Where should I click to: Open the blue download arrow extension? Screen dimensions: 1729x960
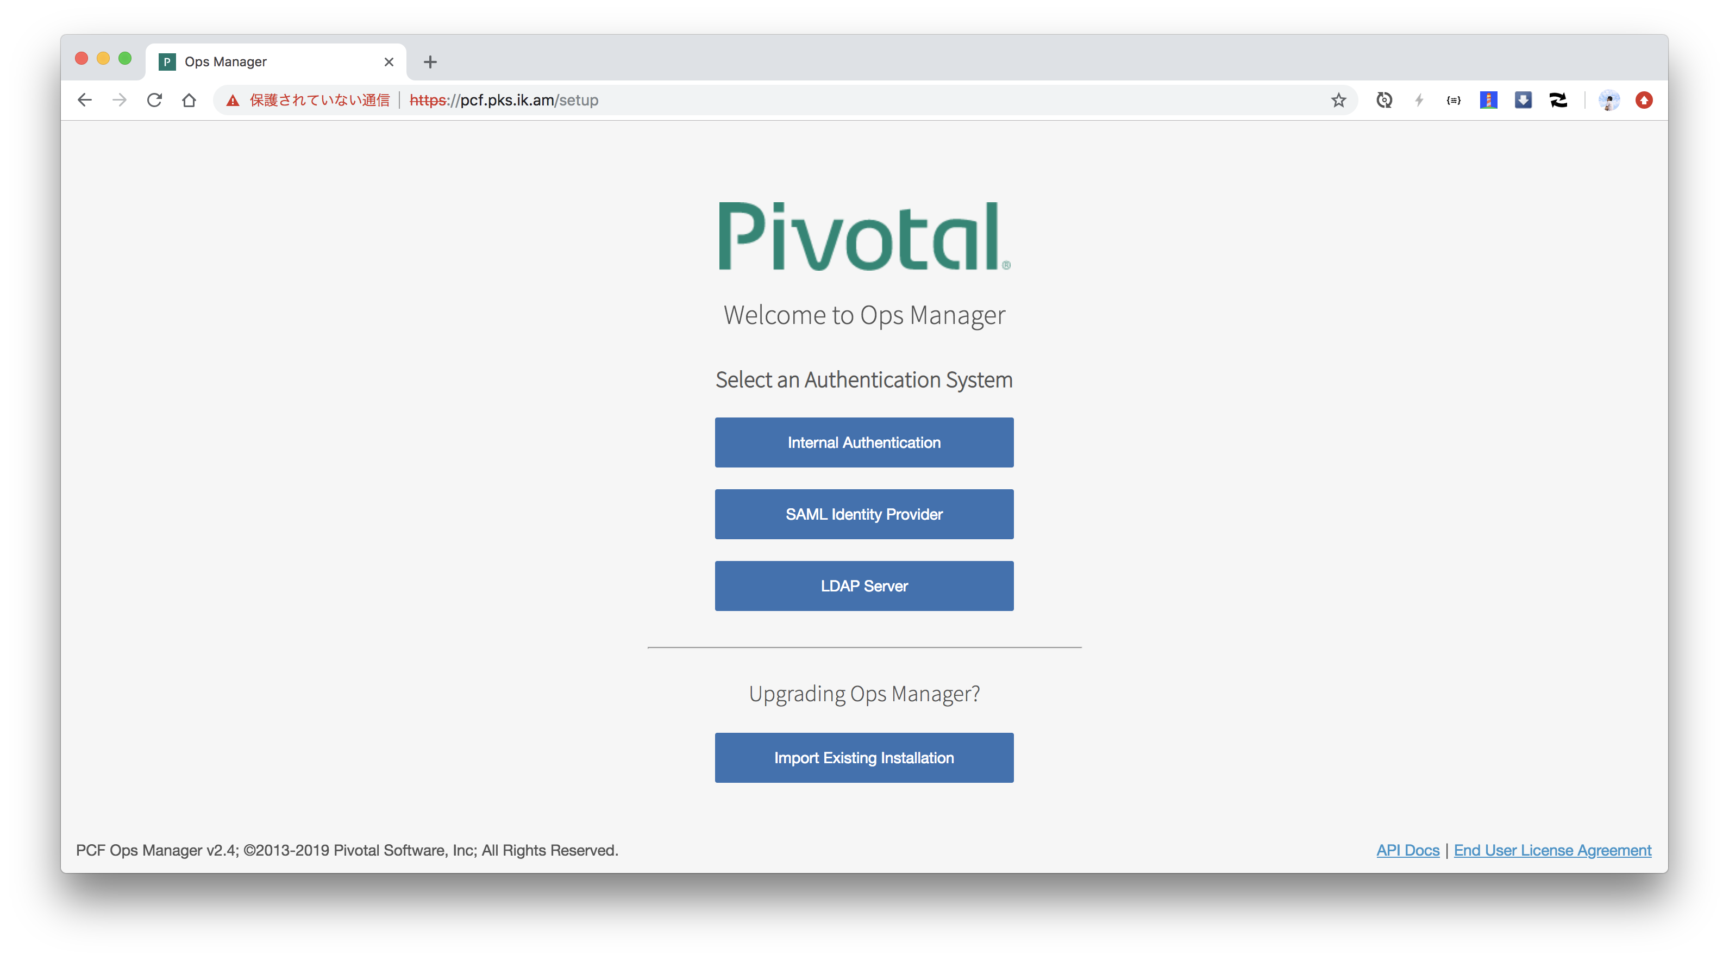pyautogui.click(x=1523, y=100)
